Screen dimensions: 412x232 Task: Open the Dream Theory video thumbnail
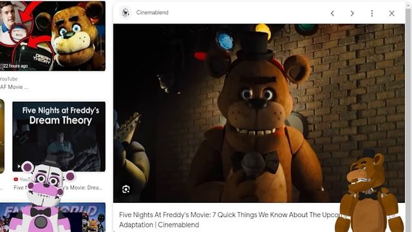(59, 137)
